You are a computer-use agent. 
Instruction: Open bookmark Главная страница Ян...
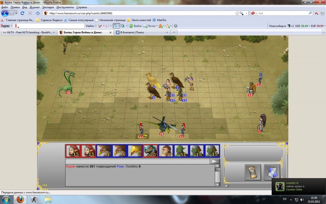click(x=18, y=20)
